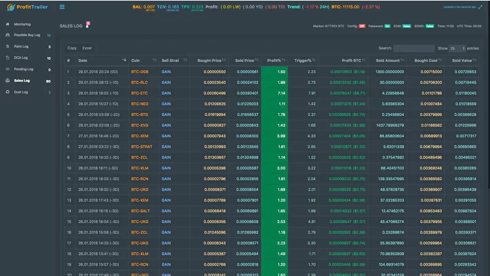The width and height of the screenshot is (490, 276).
Task: Sort by Sold Value column header
Action: 462,61
